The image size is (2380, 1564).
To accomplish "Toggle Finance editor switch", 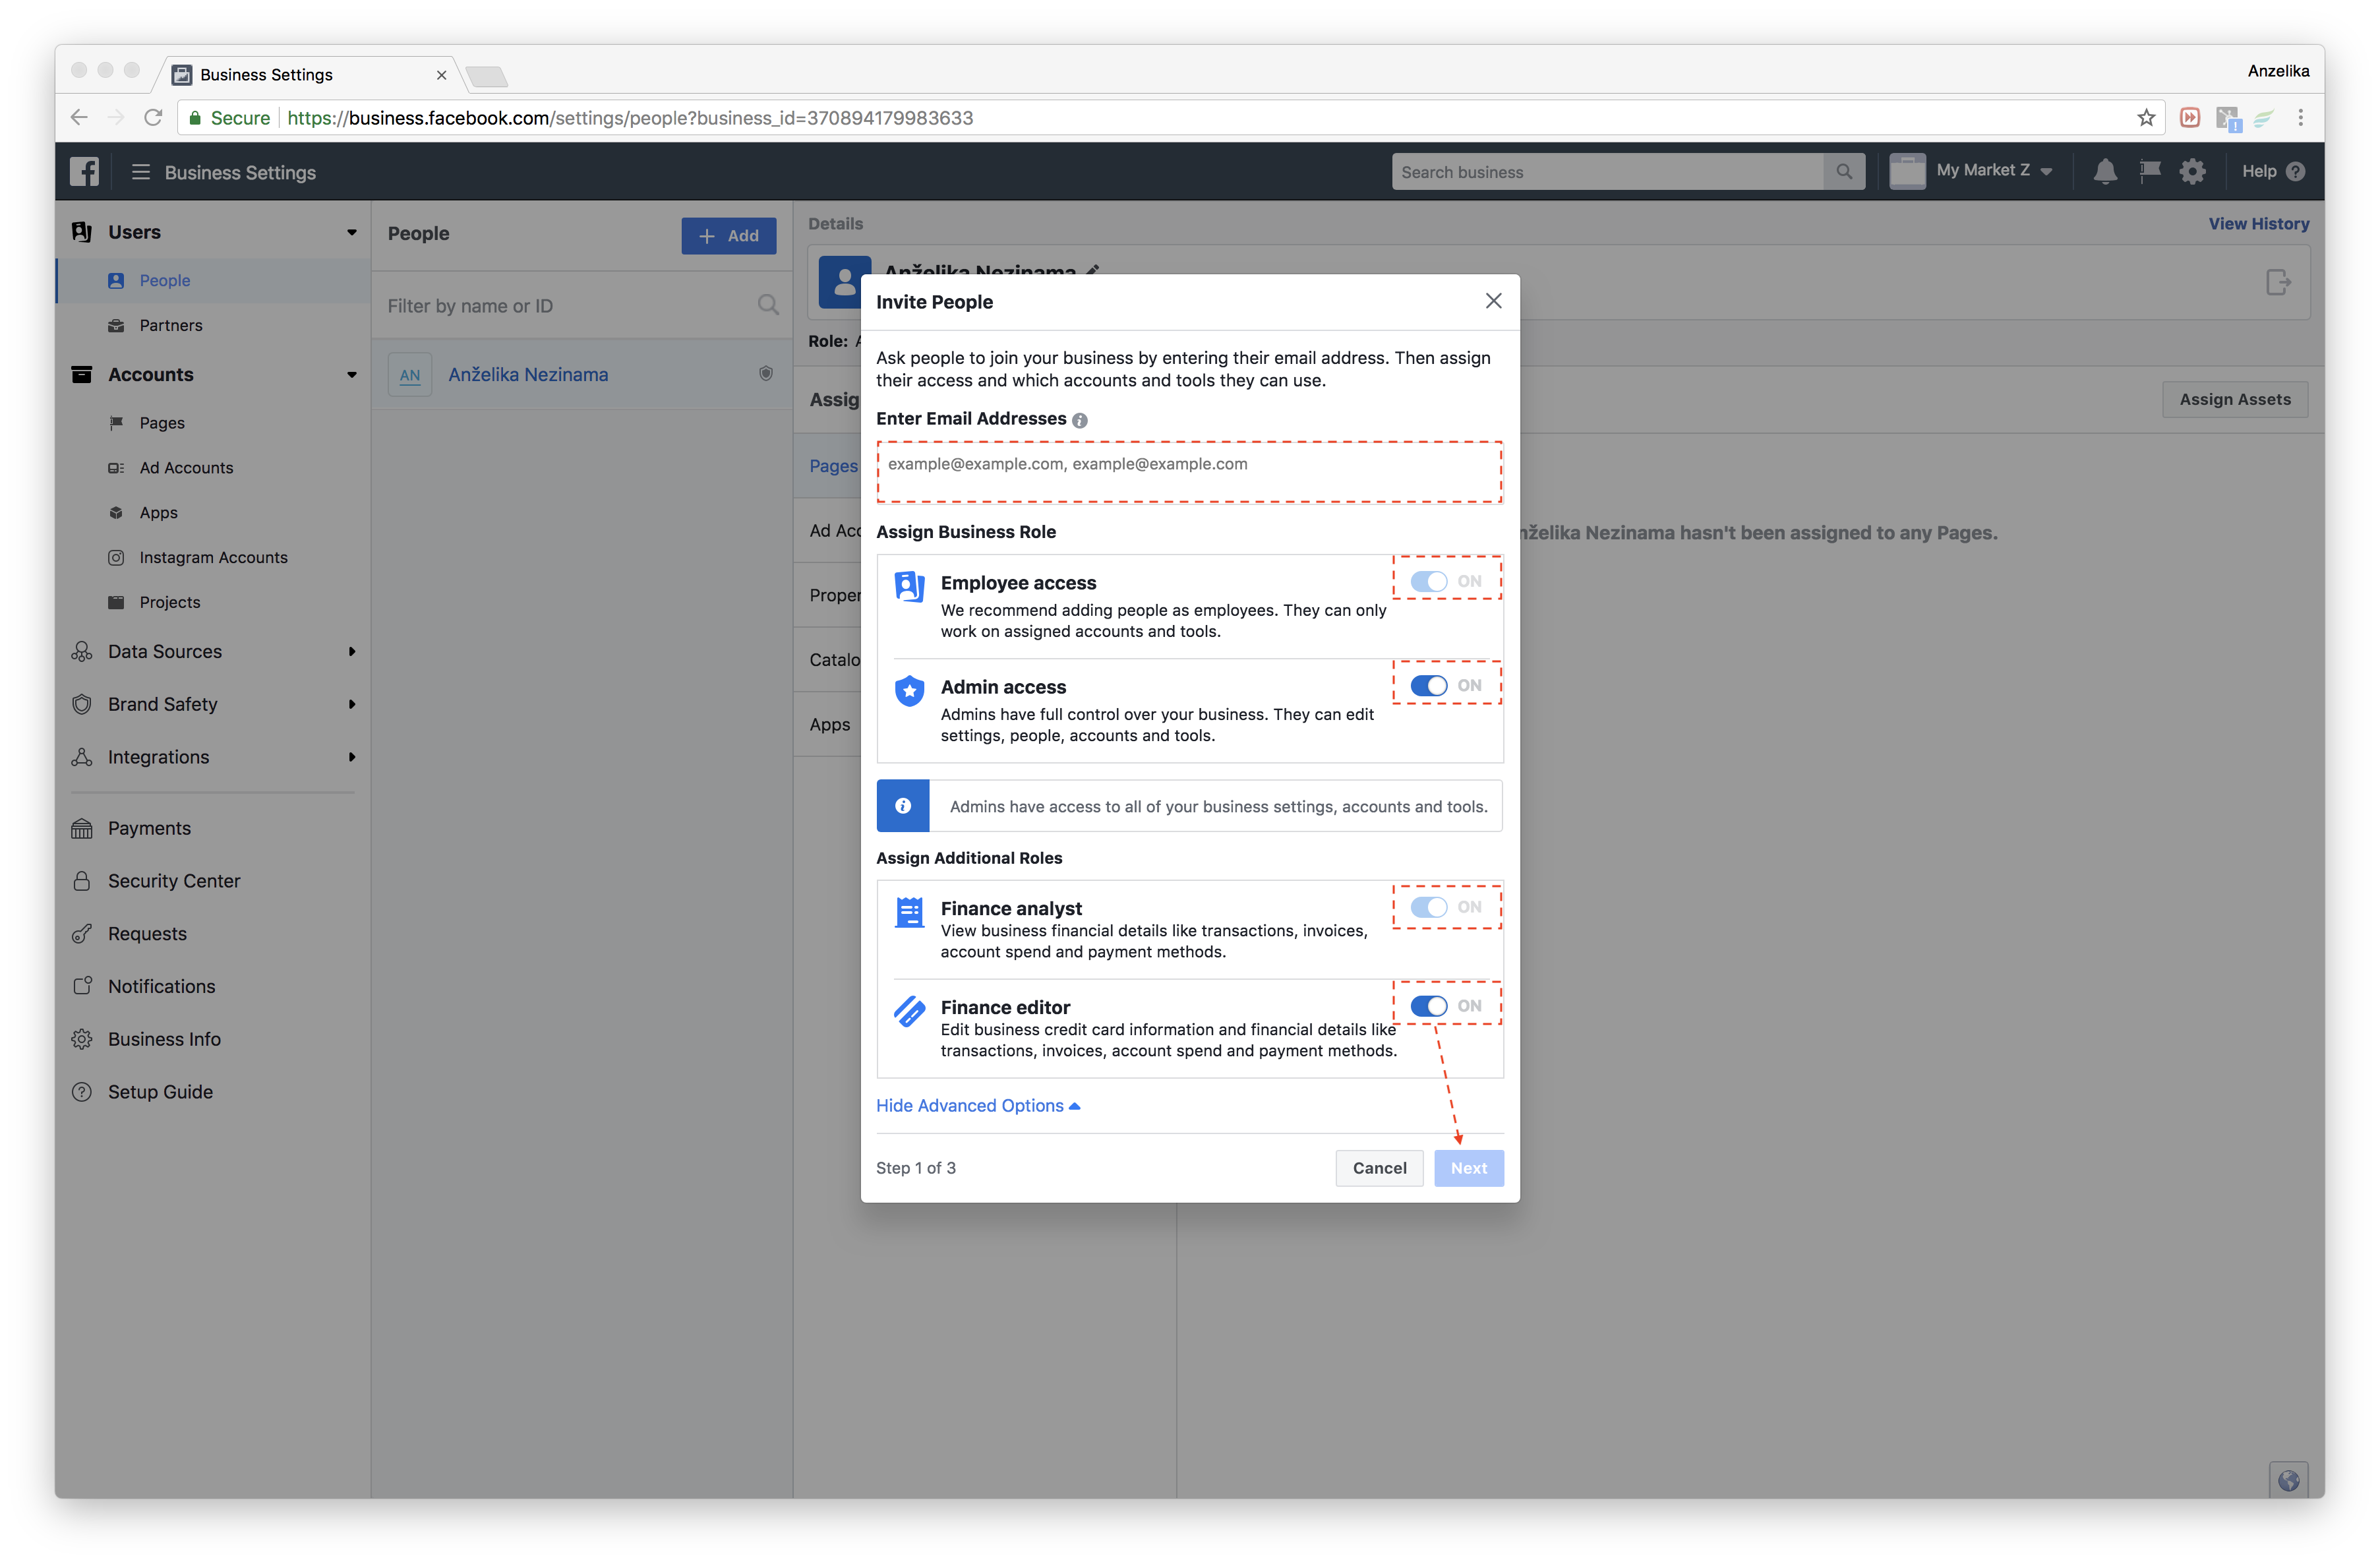I will (1429, 1006).
